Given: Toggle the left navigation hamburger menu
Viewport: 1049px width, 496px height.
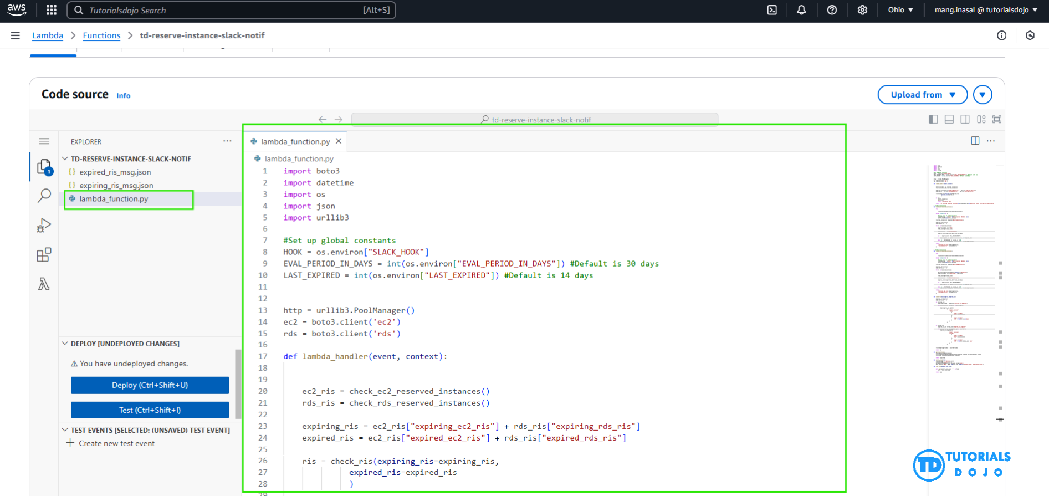Looking at the screenshot, I should (x=16, y=35).
